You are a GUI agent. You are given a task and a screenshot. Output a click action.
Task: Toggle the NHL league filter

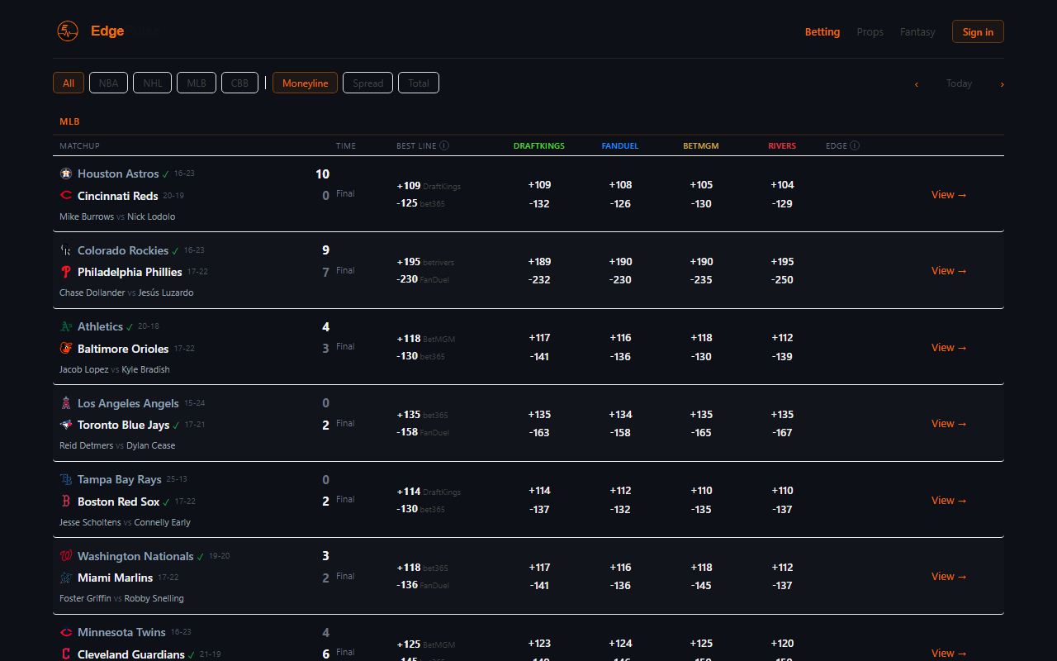click(x=153, y=83)
